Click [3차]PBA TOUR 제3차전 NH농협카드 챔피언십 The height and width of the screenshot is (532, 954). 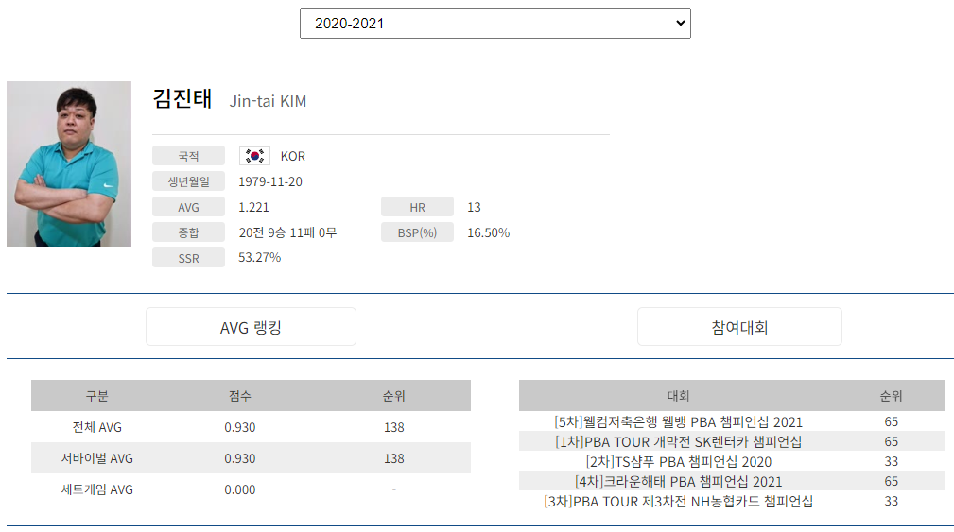point(678,502)
